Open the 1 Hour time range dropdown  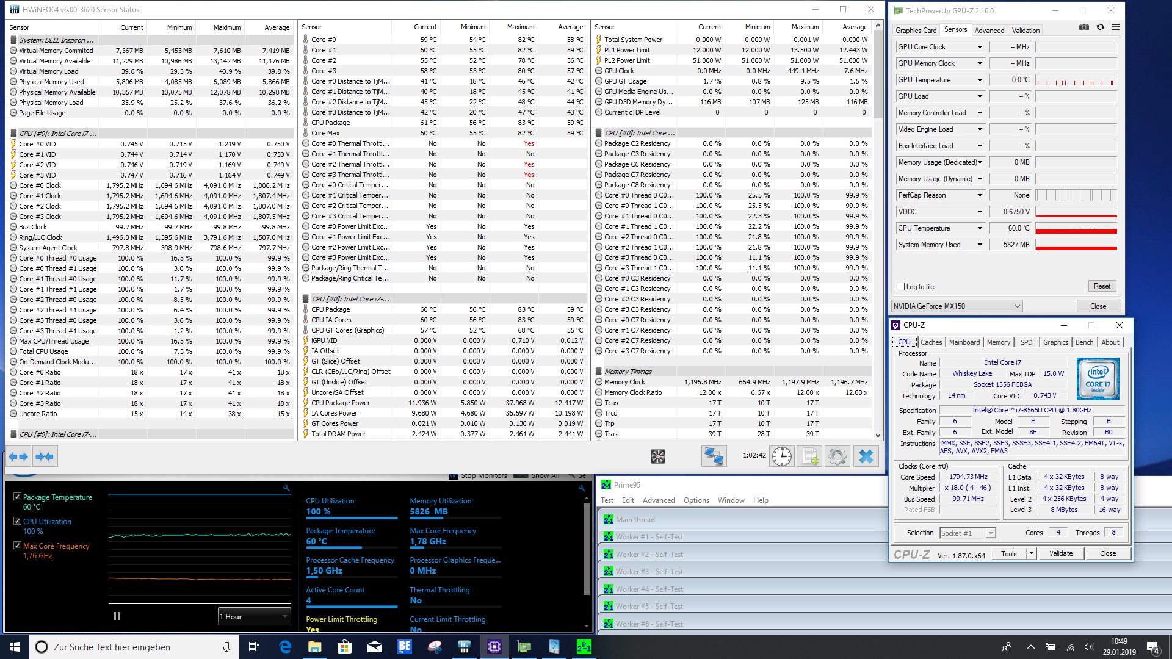tap(254, 617)
